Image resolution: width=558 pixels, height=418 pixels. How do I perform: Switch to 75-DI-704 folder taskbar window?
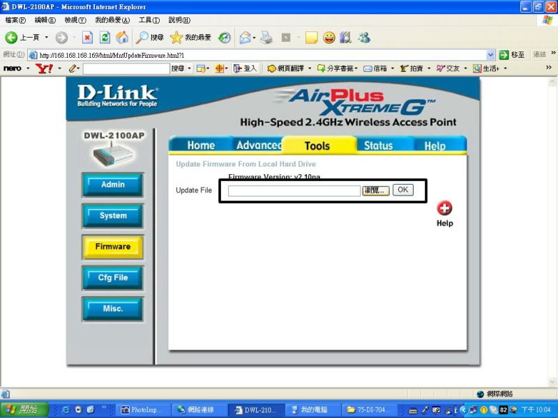pos(369,410)
